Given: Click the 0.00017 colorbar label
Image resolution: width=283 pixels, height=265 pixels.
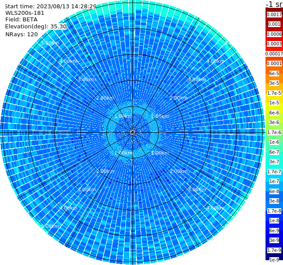Looking at the screenshot, I should coord(274,54).
